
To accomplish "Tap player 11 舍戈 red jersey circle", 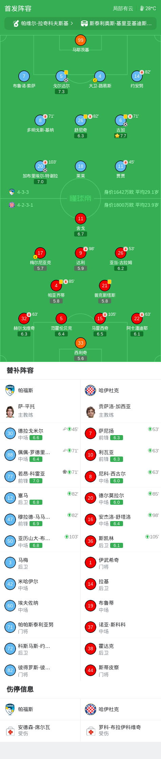I will point(80,219).
